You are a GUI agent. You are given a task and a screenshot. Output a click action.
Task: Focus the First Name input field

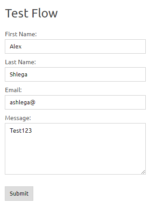[x=75, y=46]
